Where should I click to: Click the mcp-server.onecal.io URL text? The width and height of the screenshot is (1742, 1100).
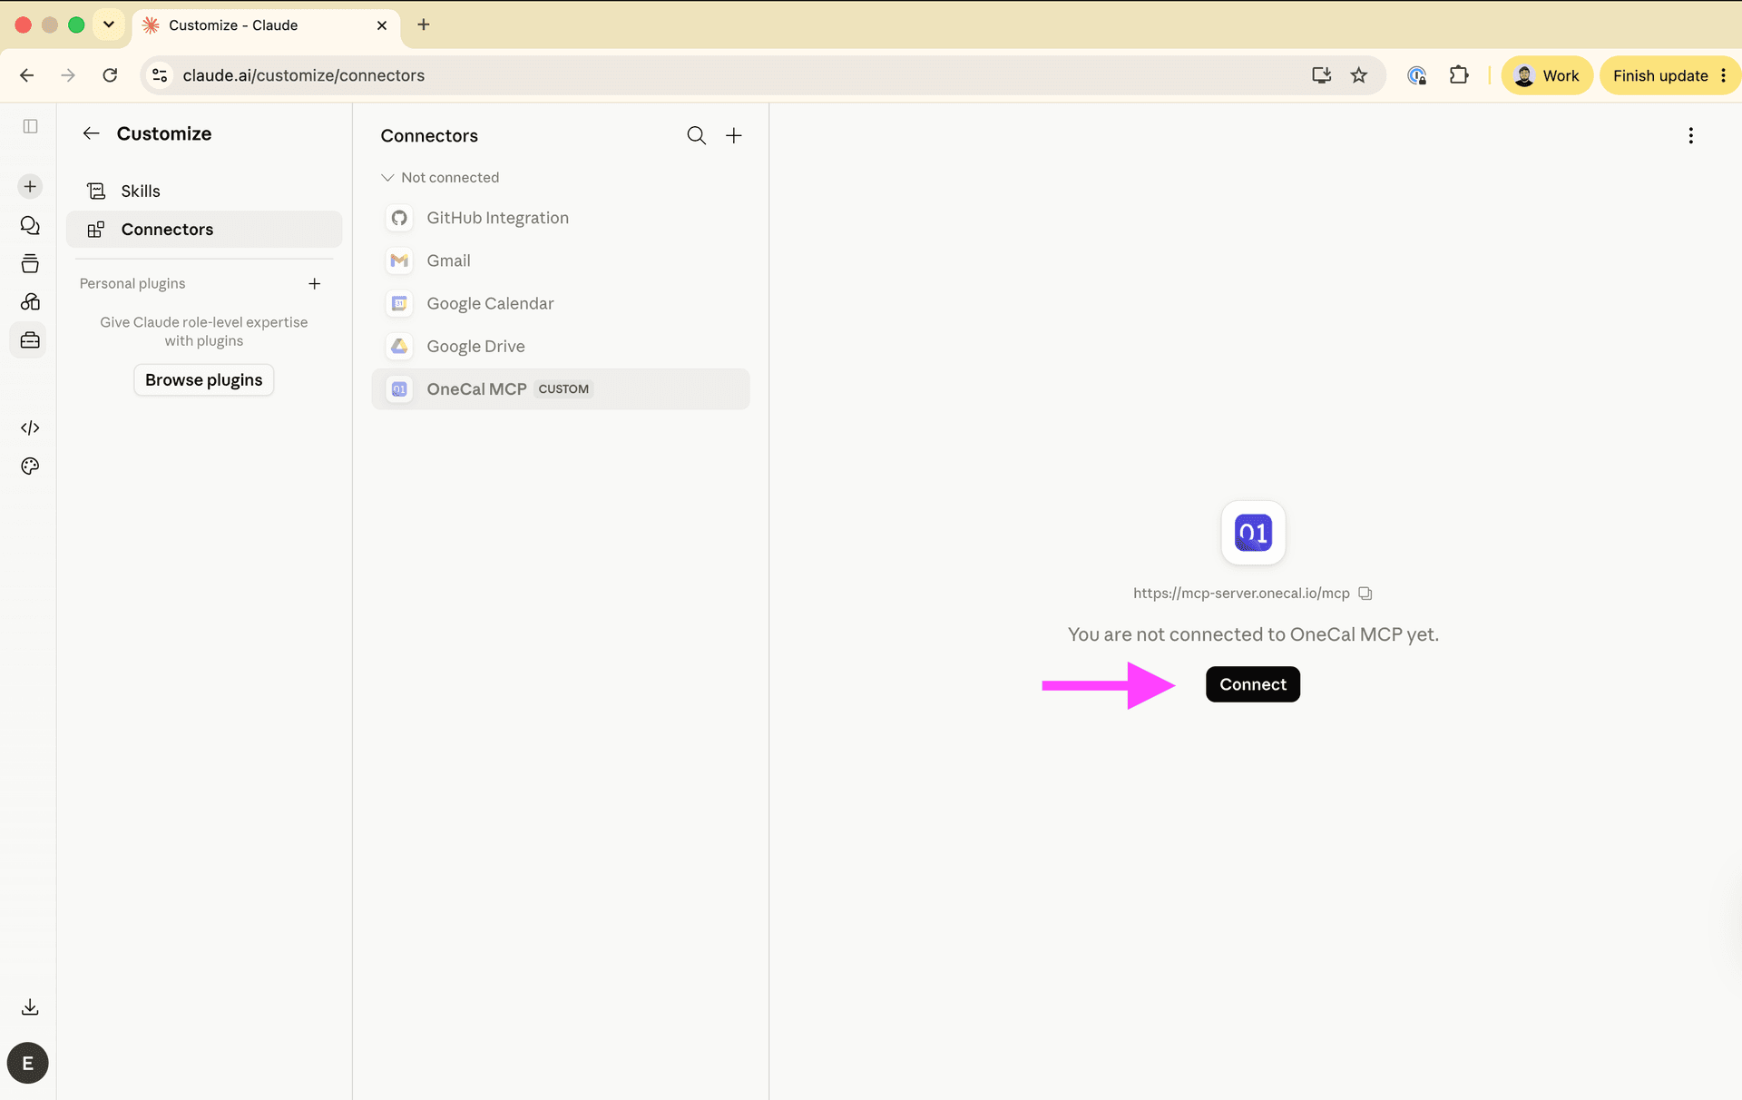tap(1241, 594)
